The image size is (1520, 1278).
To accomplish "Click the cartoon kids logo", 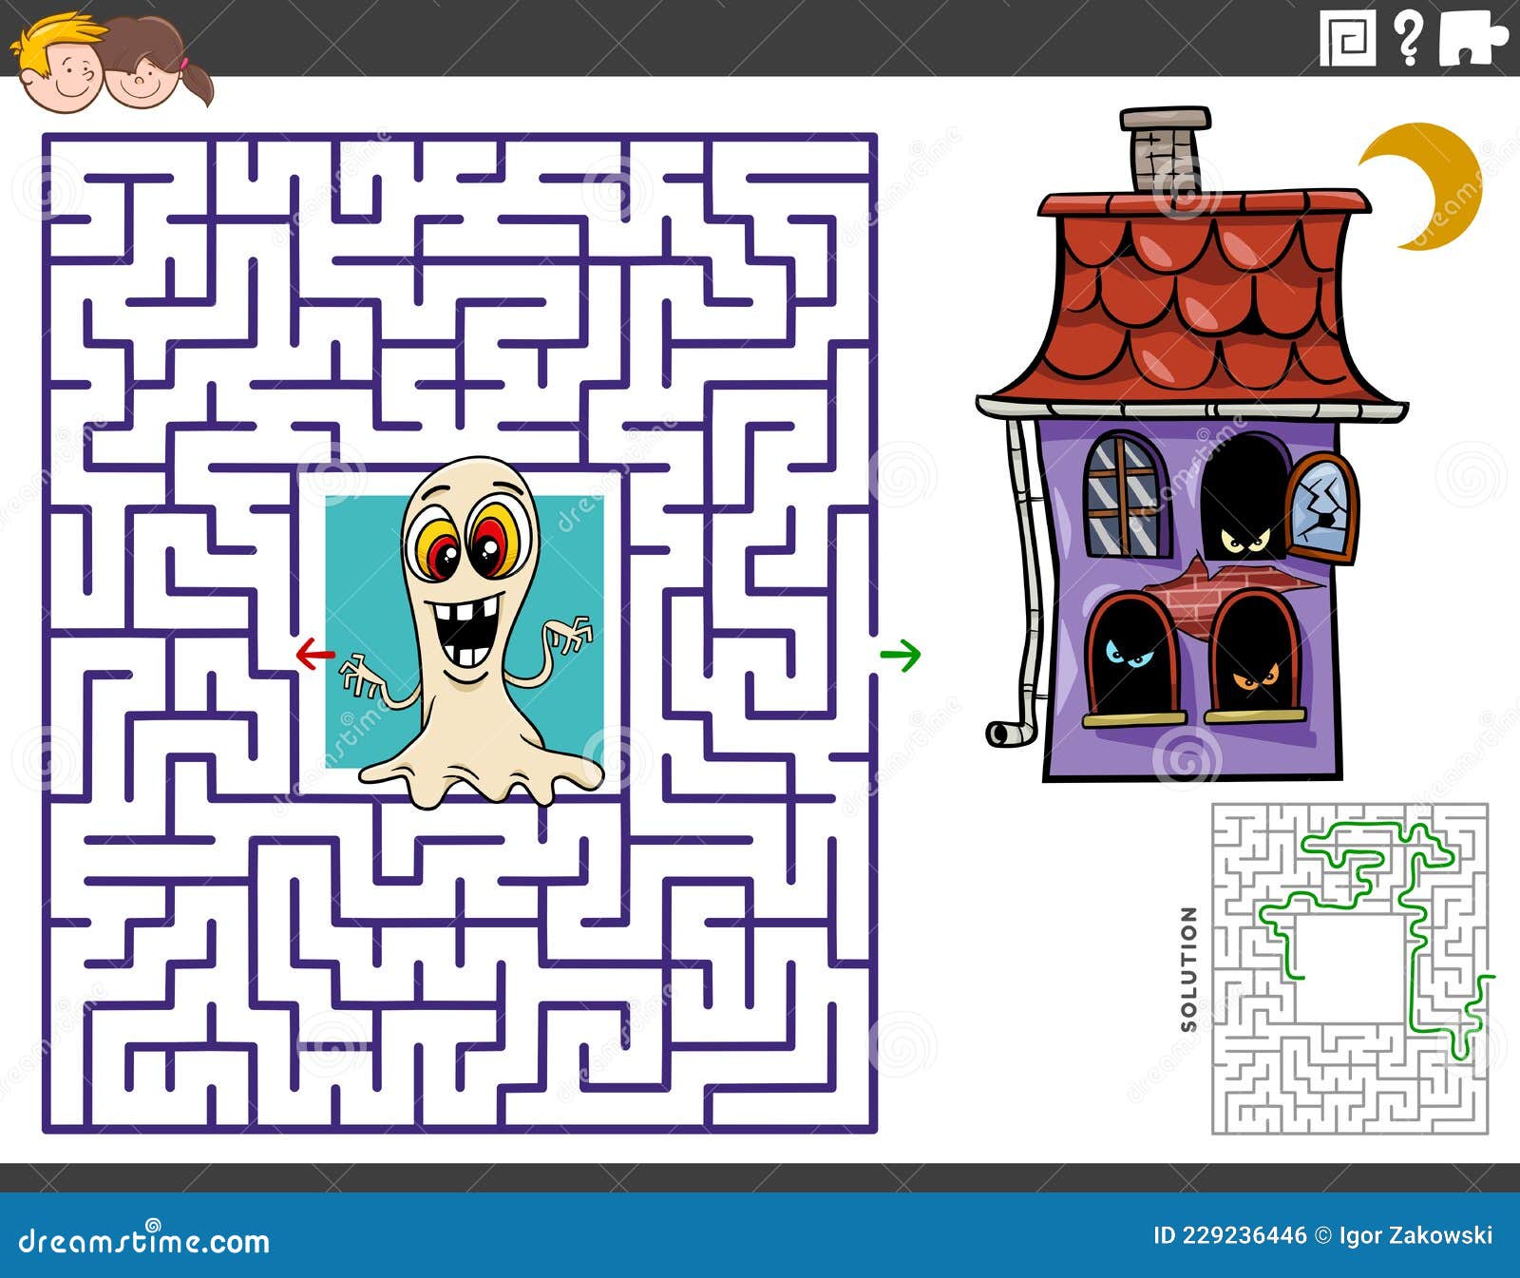I will pyautogui.click(x=112, y=63).
